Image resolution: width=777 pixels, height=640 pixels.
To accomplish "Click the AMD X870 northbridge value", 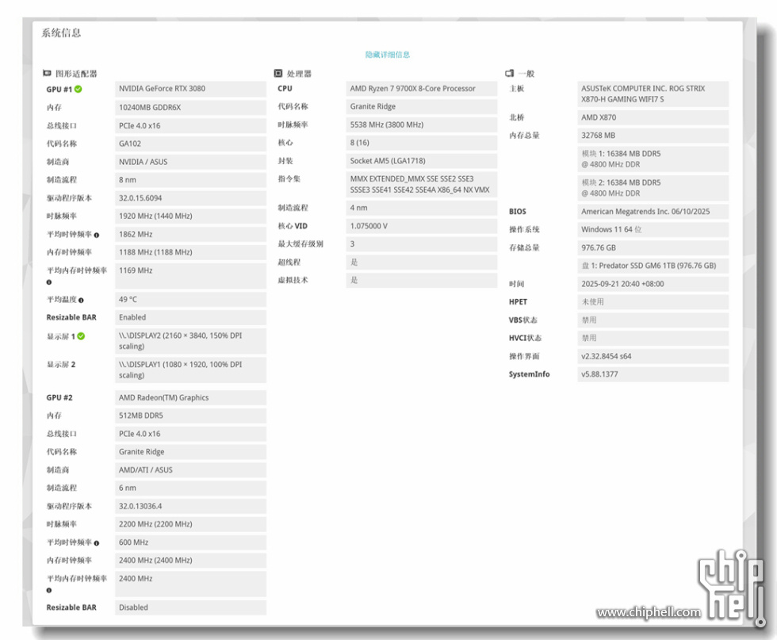I will click(653, 117).
